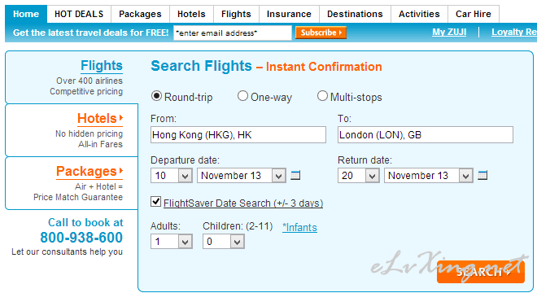Screen dimensions: 537x293
Task: Open the Car Hire tab
Action: (x=474, y=14)
